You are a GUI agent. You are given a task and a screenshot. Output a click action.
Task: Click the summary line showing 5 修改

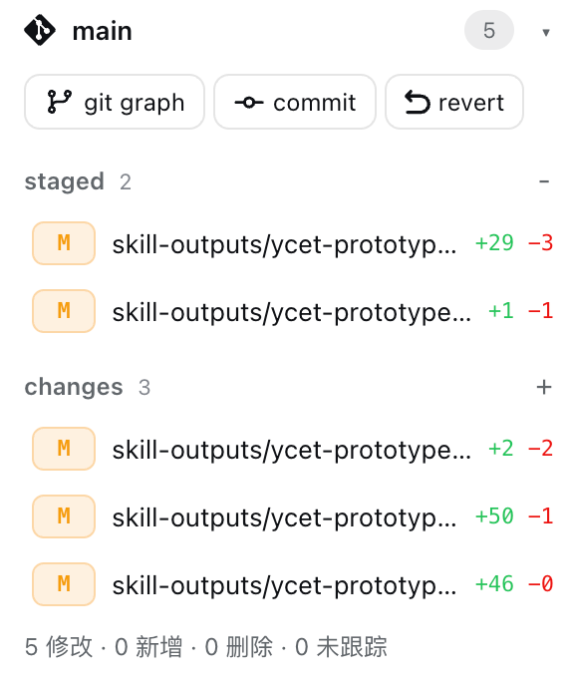(205, 647)
